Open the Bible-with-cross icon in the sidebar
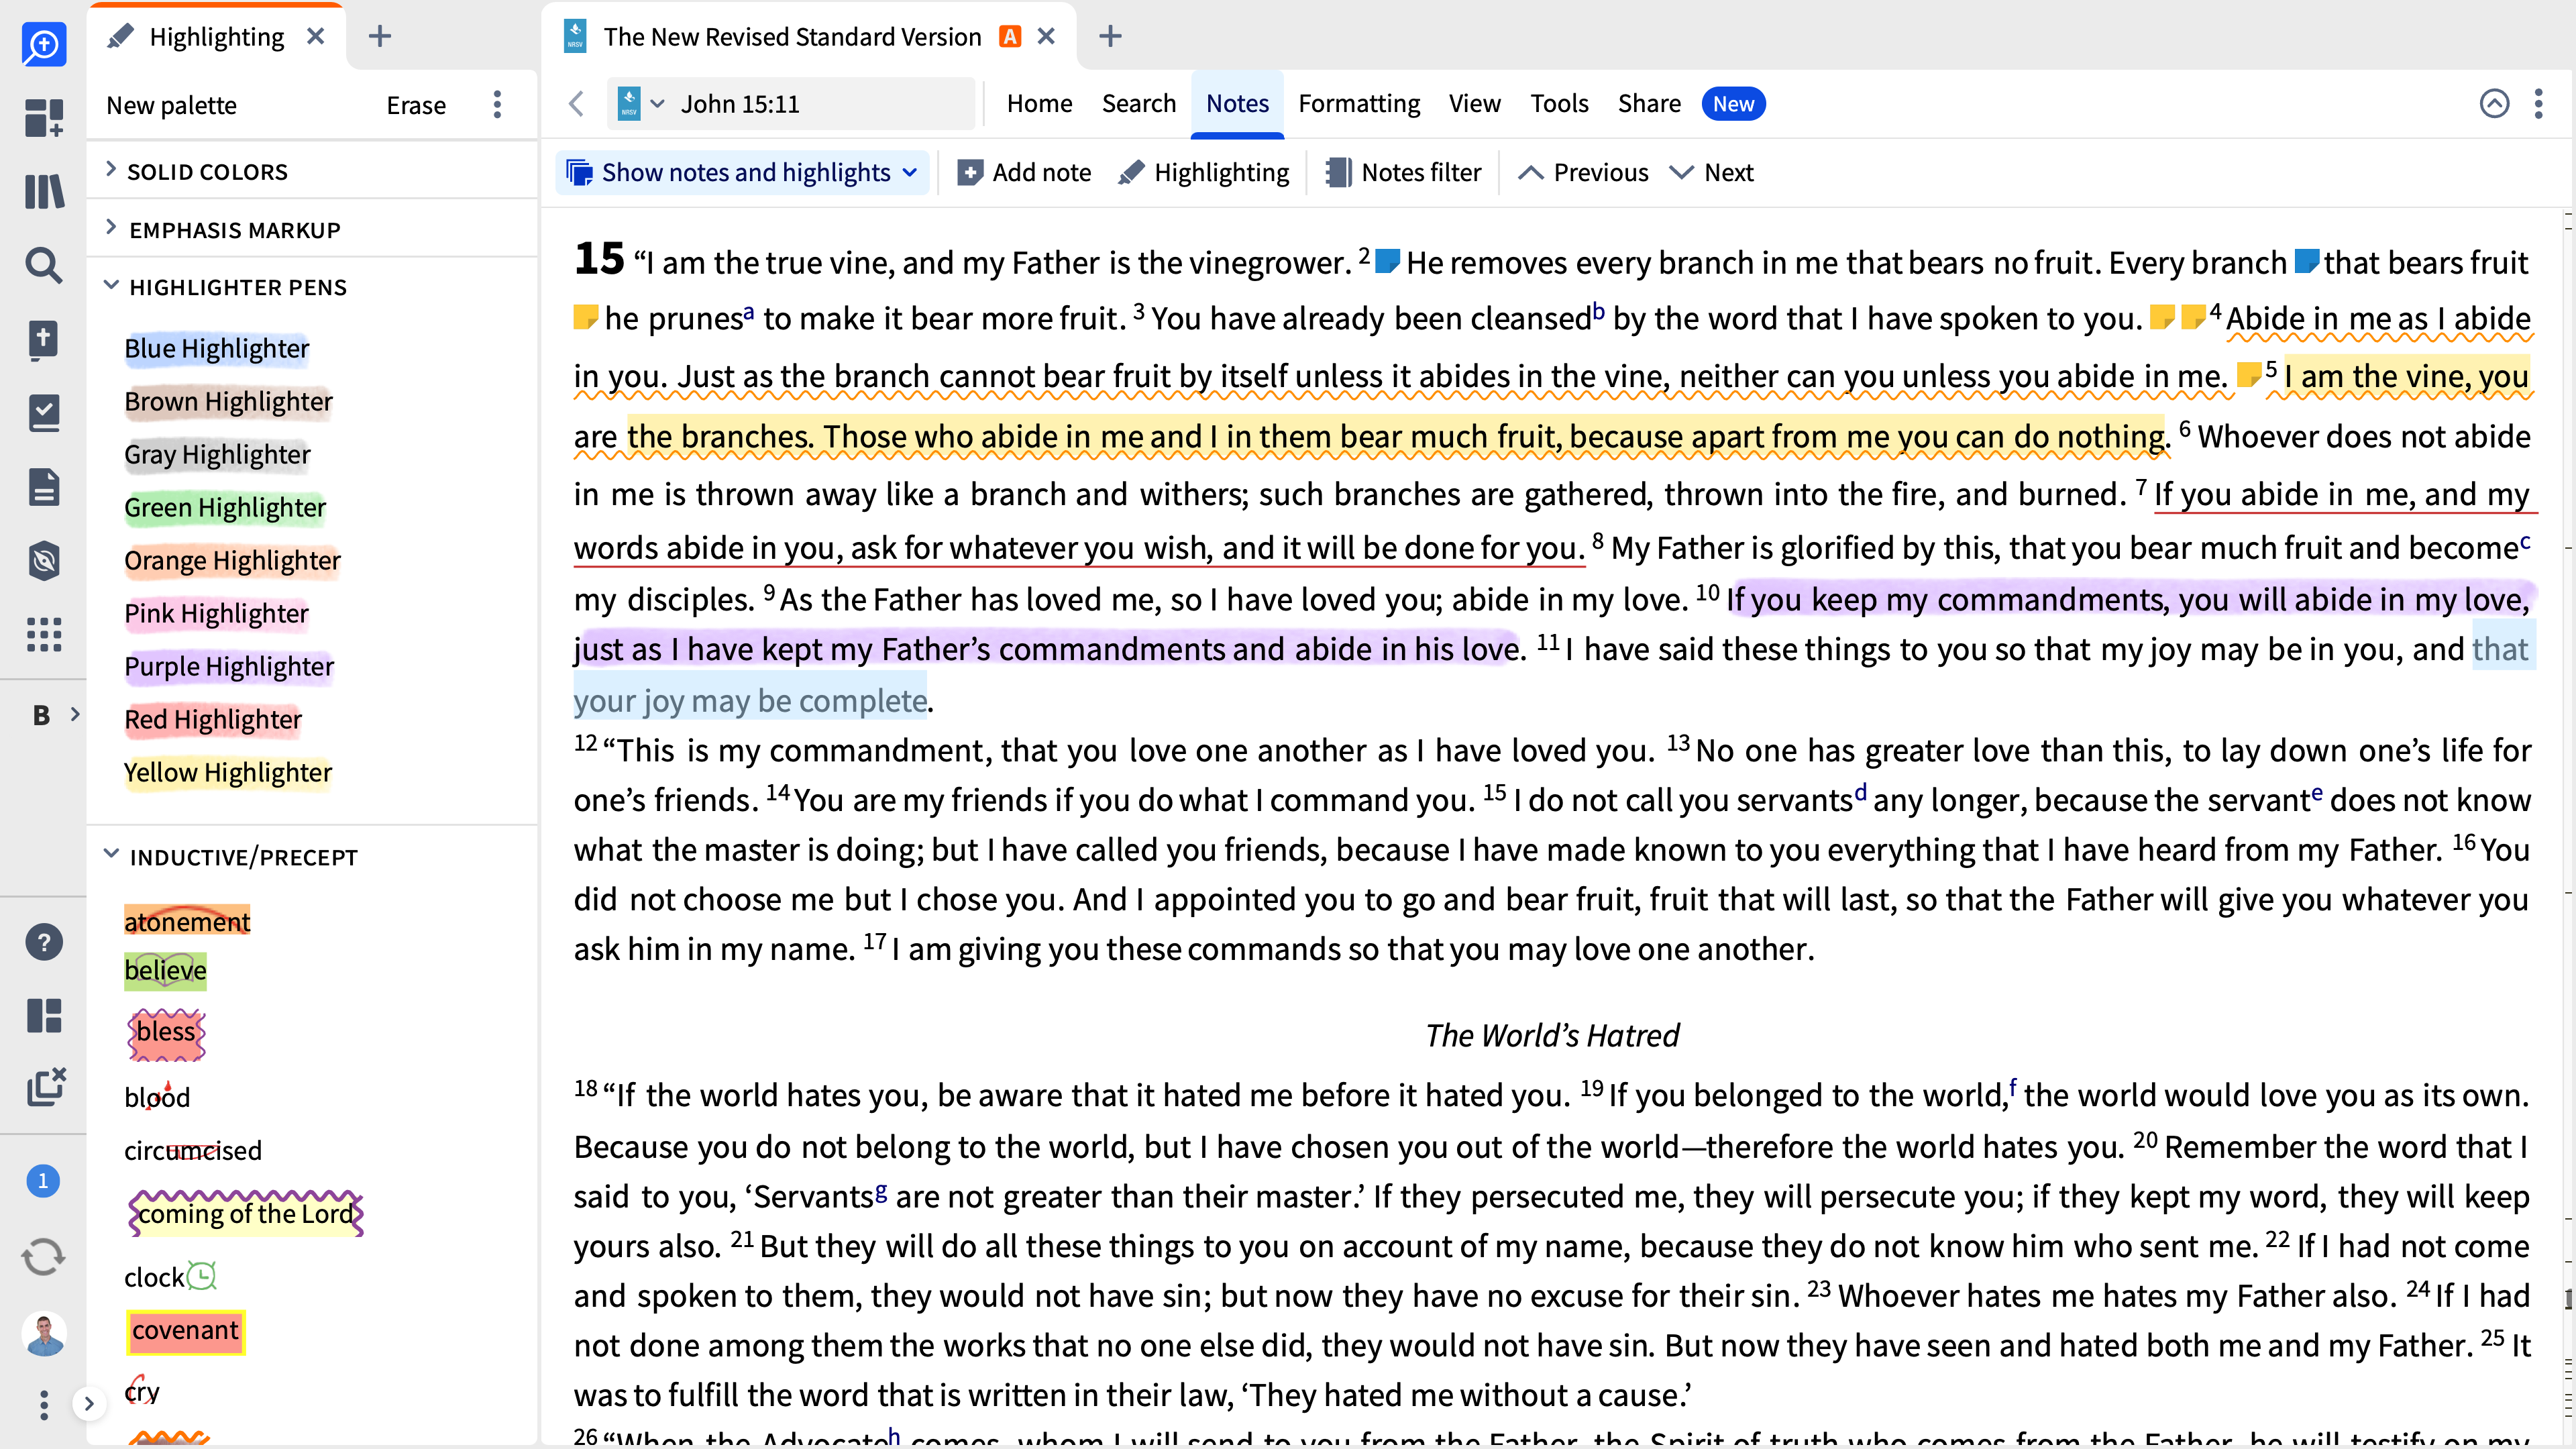 43,339
